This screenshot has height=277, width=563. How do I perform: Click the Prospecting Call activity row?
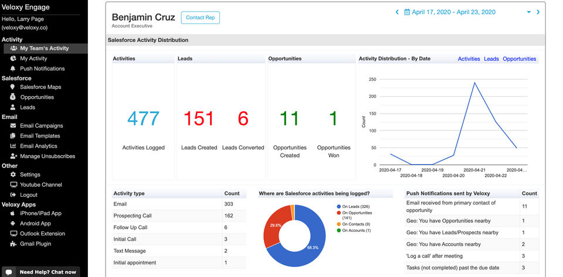(179, 216)
